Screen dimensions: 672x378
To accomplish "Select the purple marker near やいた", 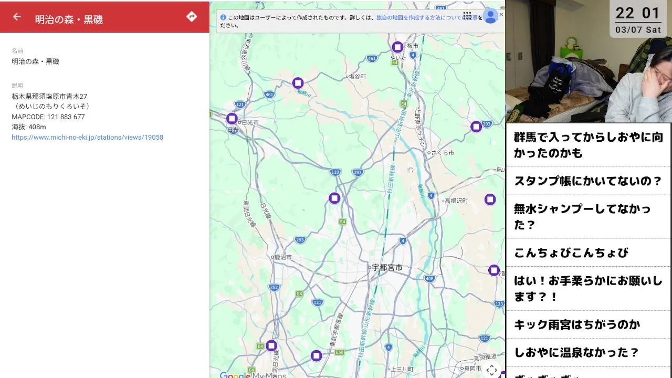I will pyautogui.click(x=397, y=47).
